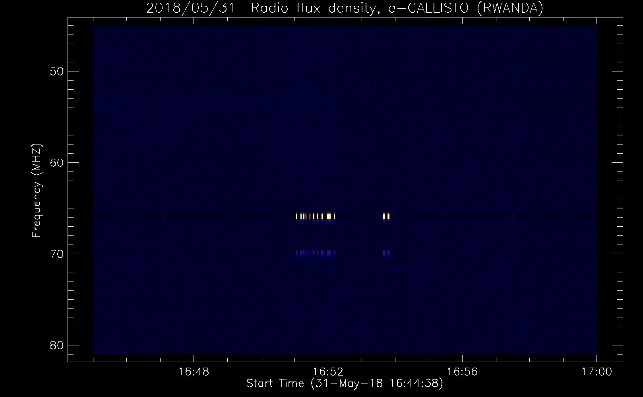Click the faint purple 70 MHz burst near 16:52

[x=316, y=253]
